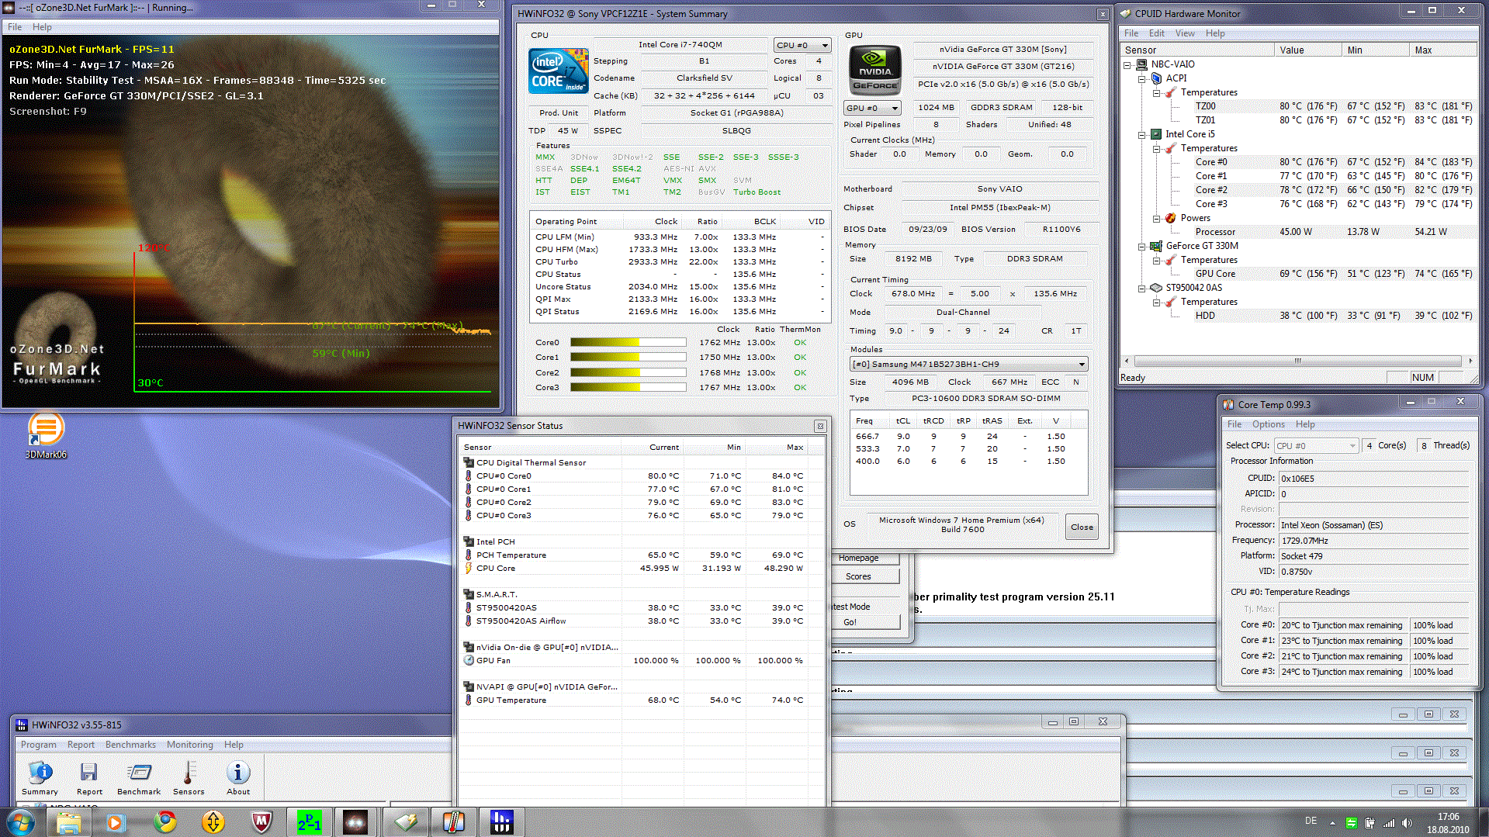Open Google Chrome from the taskbar
Viewport: 1489px width, 837px height.
tap(164, 822)
